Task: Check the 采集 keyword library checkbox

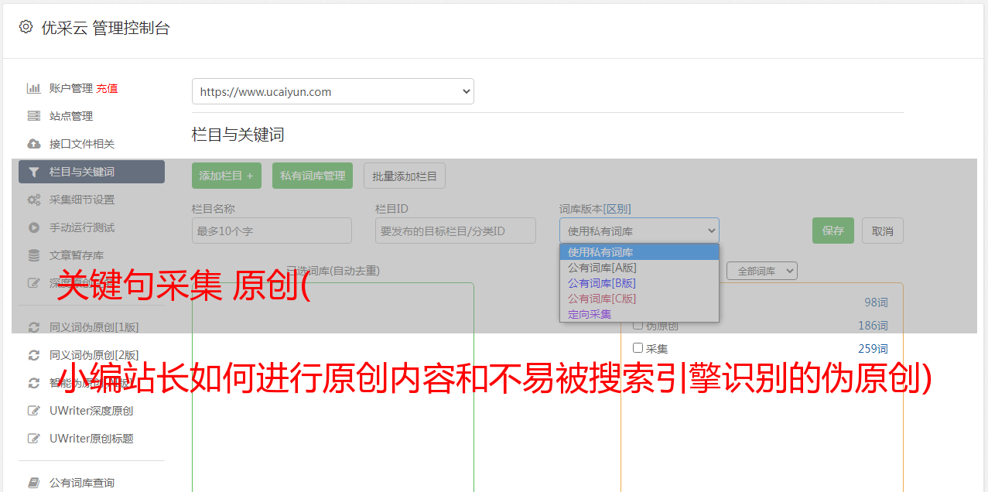Action: tap(638, 348)
